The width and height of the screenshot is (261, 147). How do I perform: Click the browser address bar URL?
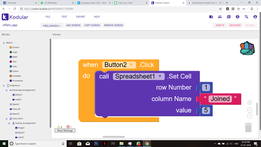(x=48, y=9)
